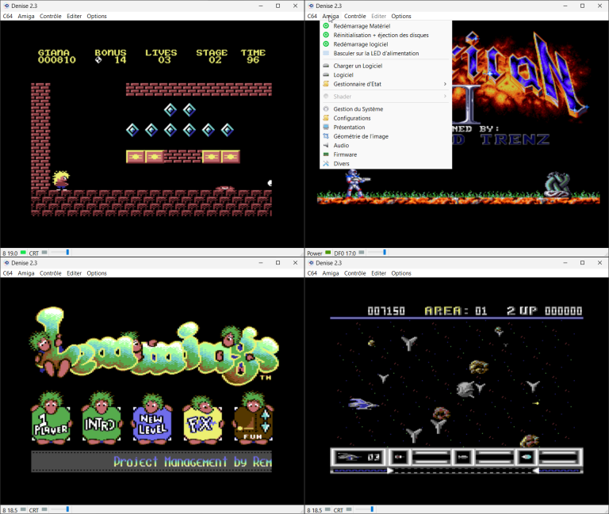
Task: Click the Gestionnaire d'Etat folder icon
Action: (x=326, y=84)
